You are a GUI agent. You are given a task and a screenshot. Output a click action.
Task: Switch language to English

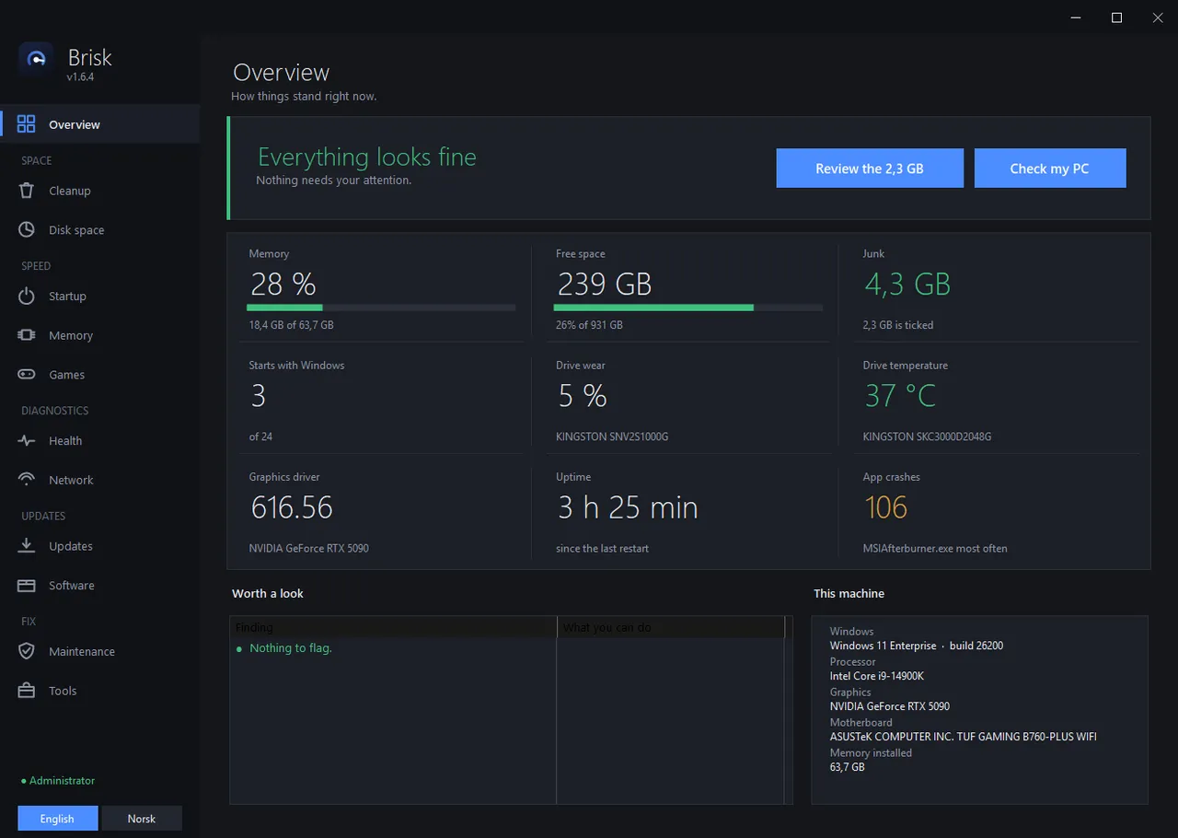click(x=57, y=819)
